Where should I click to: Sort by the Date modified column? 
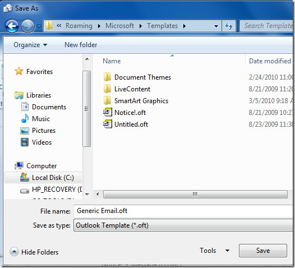tap(270, 61)
